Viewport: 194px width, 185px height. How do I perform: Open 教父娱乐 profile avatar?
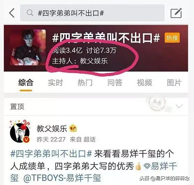(20, 131)
